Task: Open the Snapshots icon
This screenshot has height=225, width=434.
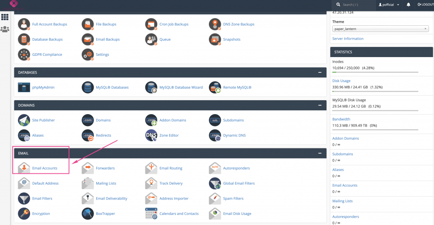Action: [215, 39]
